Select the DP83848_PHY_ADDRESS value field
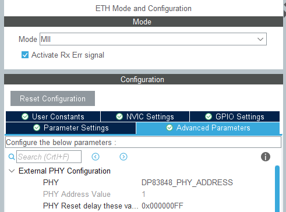Image resolution: width=286 pixels, height=212 pixels. point(187,182)
